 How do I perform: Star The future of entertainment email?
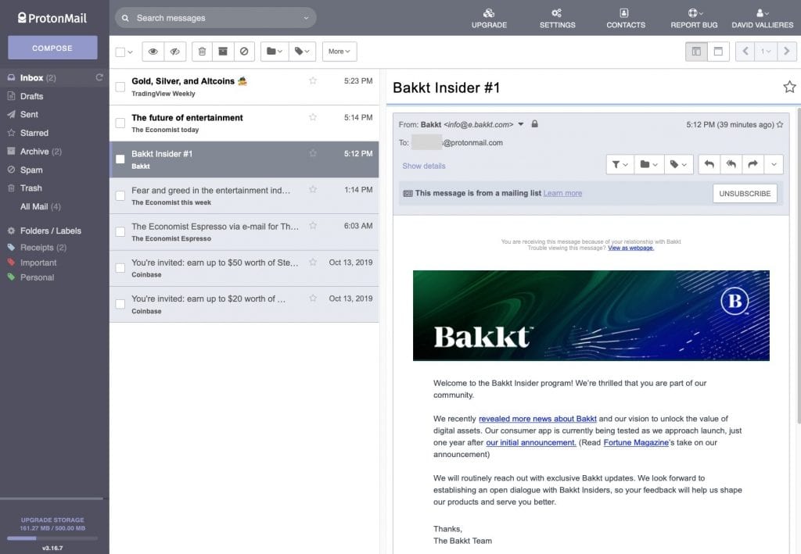pos(313,117)
